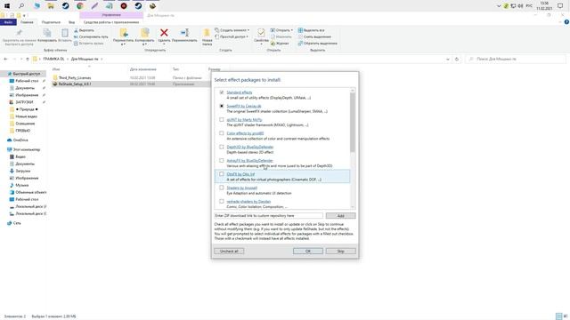
Task: Click the Skip button in ReShade dialog
Action: click(340, 251)
